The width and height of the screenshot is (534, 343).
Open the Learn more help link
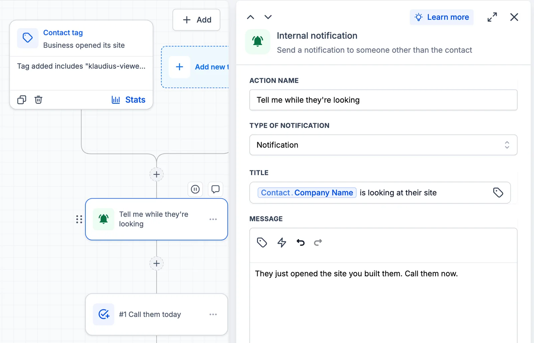pyautogui.click(x=442, y=17)
